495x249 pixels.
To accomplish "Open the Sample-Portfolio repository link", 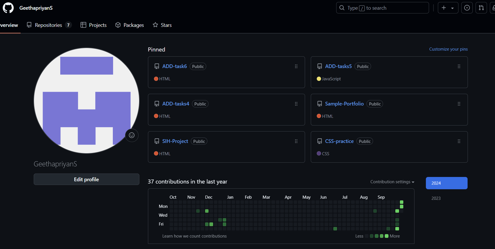I will pos(344,104).
